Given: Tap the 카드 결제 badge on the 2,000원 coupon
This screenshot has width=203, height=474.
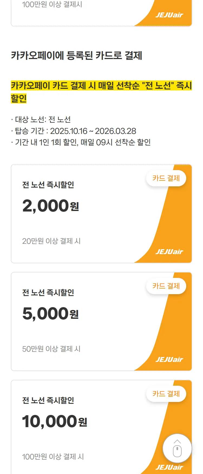Looking at the screenshot, I should (166, 178).
